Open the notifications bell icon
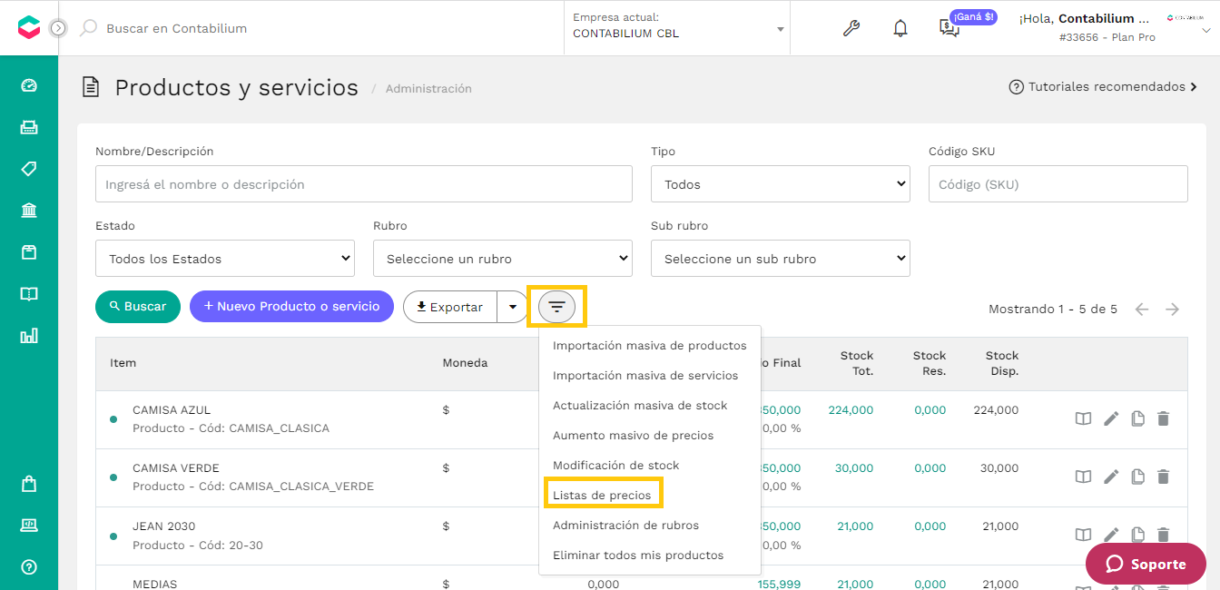The image size is (1220, 590). pos(900,28)
